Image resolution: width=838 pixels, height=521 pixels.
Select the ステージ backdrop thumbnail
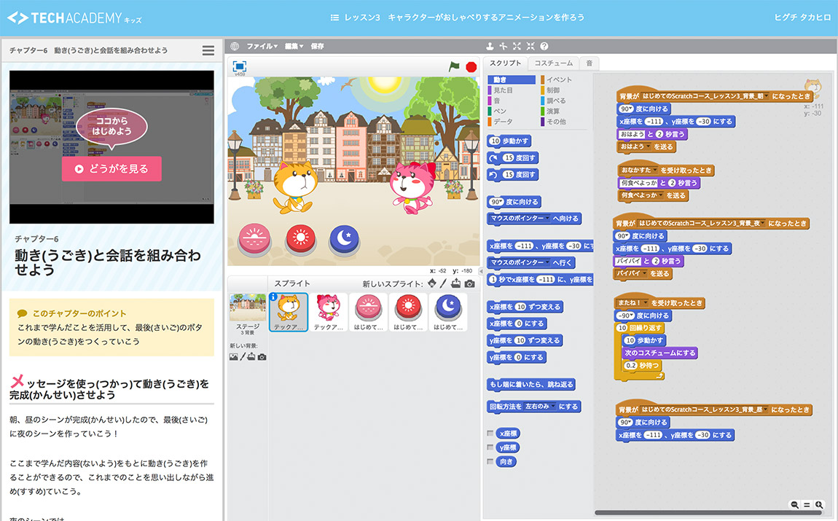coord(247,312)
